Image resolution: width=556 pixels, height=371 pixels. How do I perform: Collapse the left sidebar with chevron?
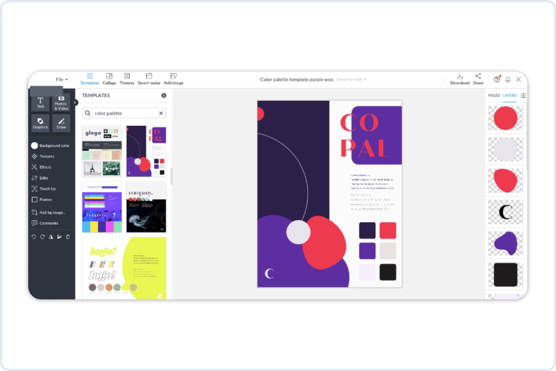(x=75, y=103)
